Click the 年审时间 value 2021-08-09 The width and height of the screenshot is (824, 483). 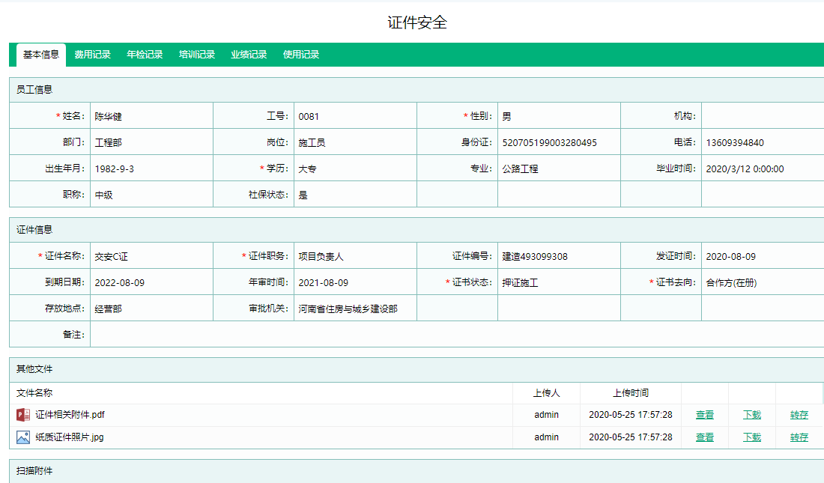point(323,283)
